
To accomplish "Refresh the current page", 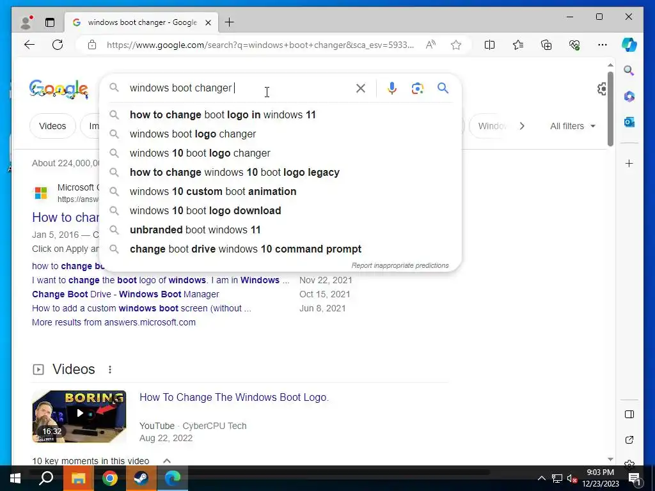I will (x=58, y=45).
